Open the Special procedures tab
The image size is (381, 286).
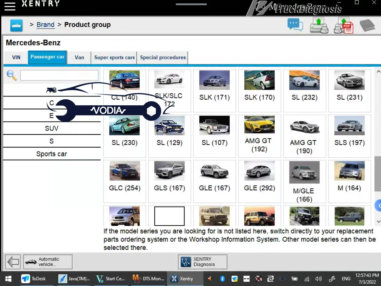coord(163,57)
